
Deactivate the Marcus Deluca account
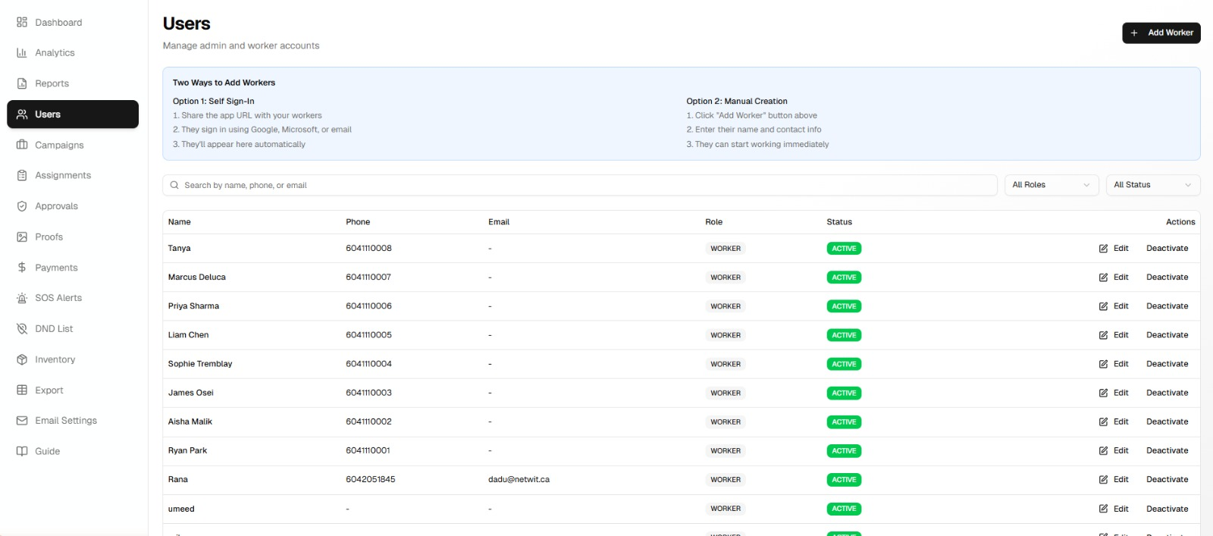tap(1167, 277)
